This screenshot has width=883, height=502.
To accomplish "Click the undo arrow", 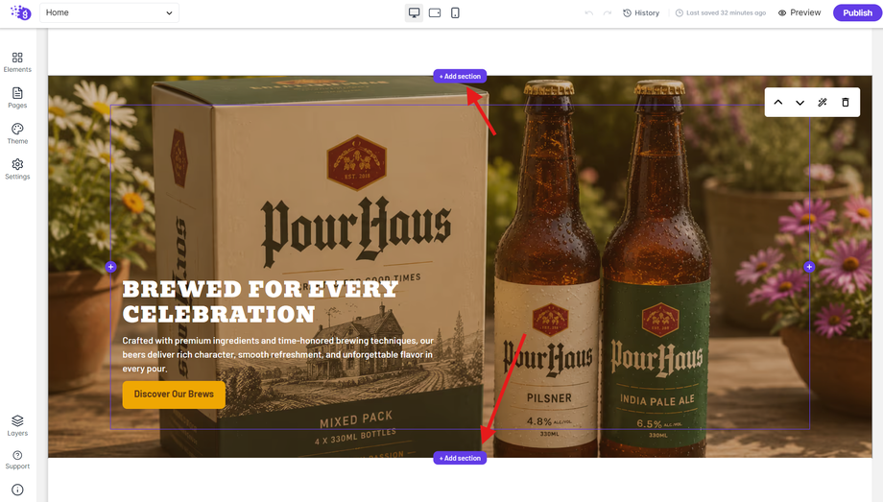I will (589, 13).
